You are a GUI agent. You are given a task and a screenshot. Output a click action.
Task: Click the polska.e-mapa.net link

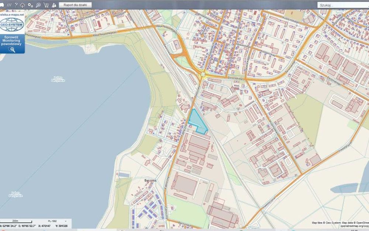click(12, 15)
